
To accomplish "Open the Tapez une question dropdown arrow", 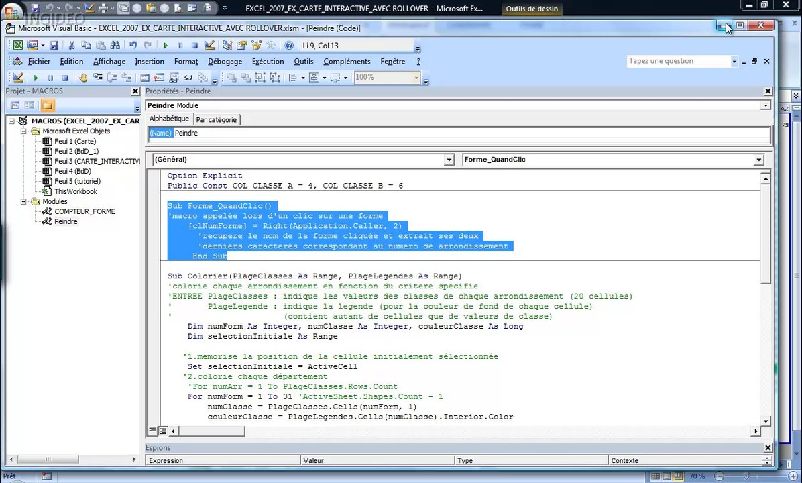I will point(734,62).
